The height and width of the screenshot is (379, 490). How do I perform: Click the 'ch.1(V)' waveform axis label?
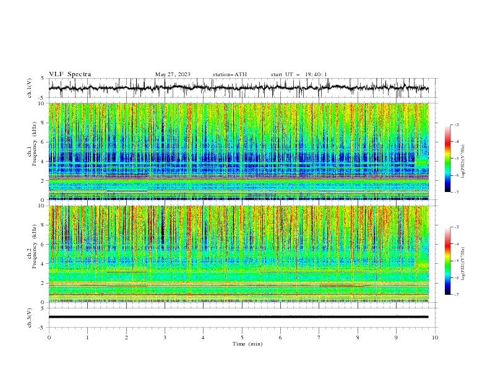click(30, 88)
